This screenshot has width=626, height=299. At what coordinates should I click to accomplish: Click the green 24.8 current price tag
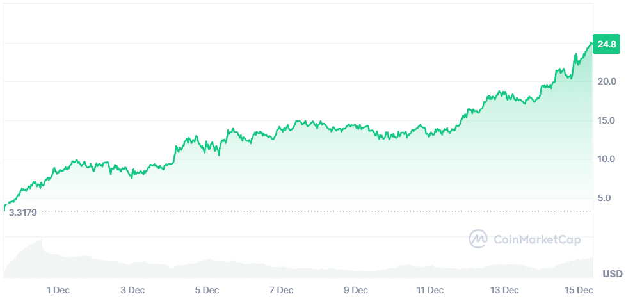[x=606, y=44]
